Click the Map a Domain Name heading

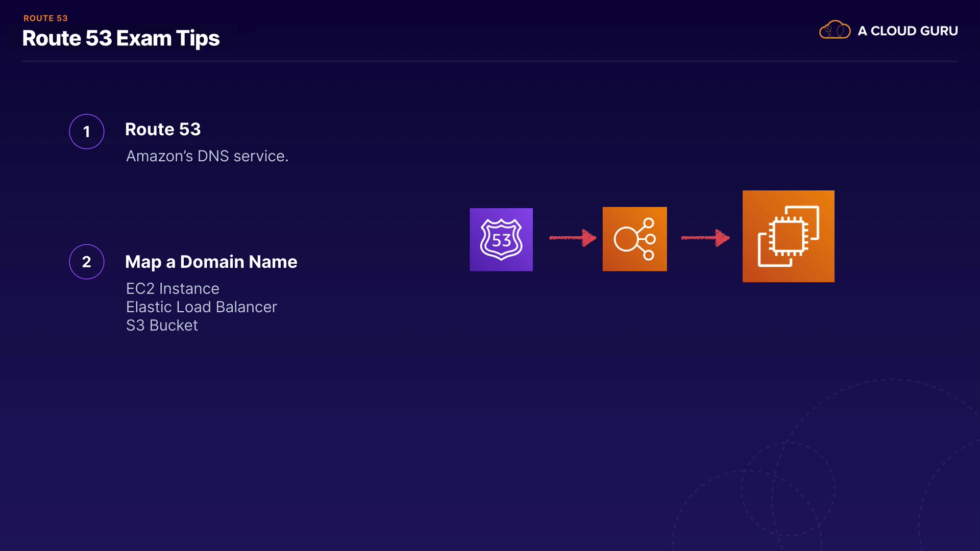click(x=211, y=262)
